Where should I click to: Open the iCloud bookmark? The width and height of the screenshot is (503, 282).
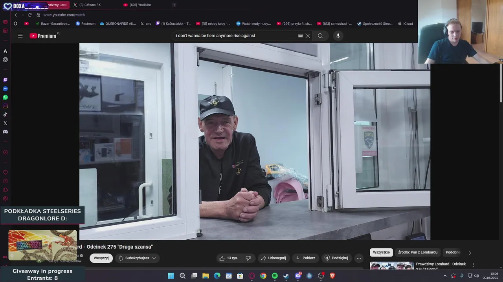[x=405, y=23]
